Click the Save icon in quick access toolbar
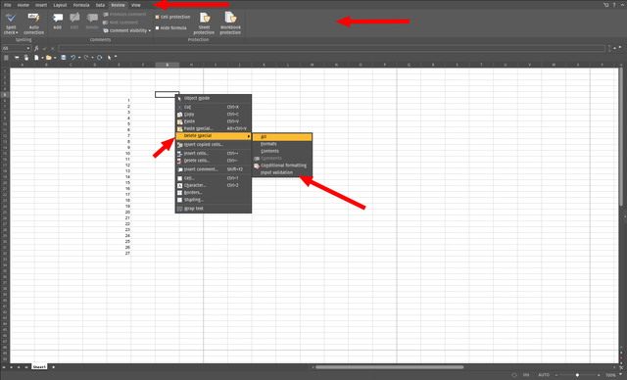The image size is (627, 380). point(63,58)
